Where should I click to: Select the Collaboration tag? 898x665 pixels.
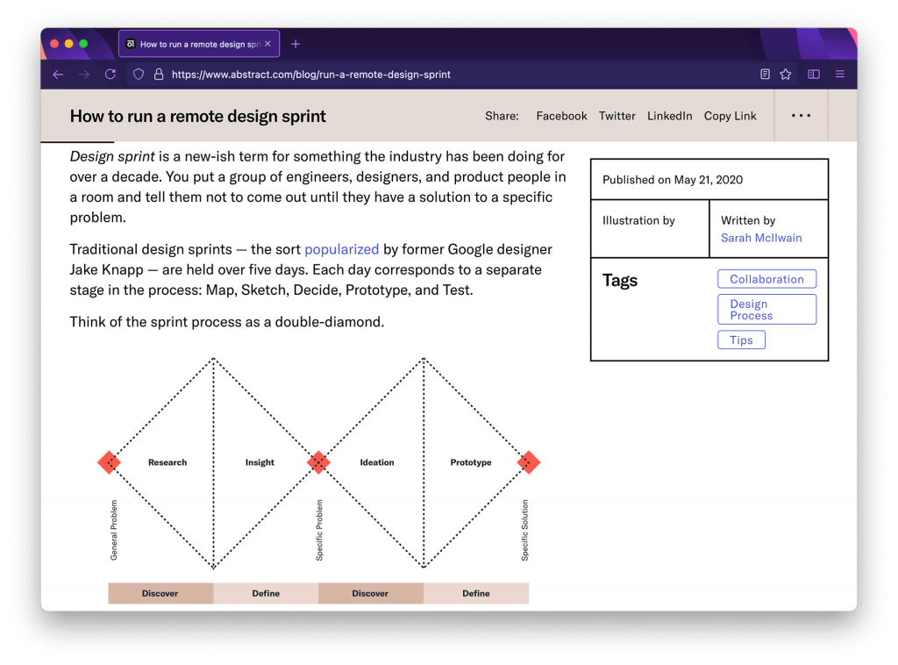coord(766,279)
